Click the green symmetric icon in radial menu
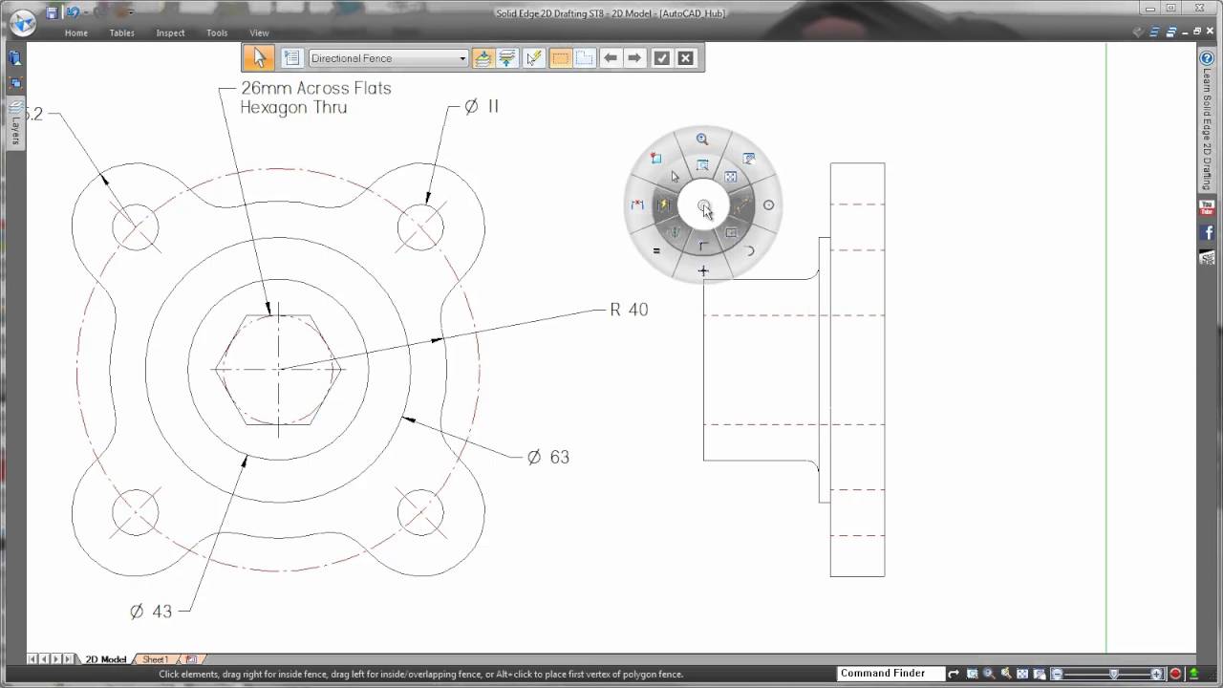 [675, 232]
